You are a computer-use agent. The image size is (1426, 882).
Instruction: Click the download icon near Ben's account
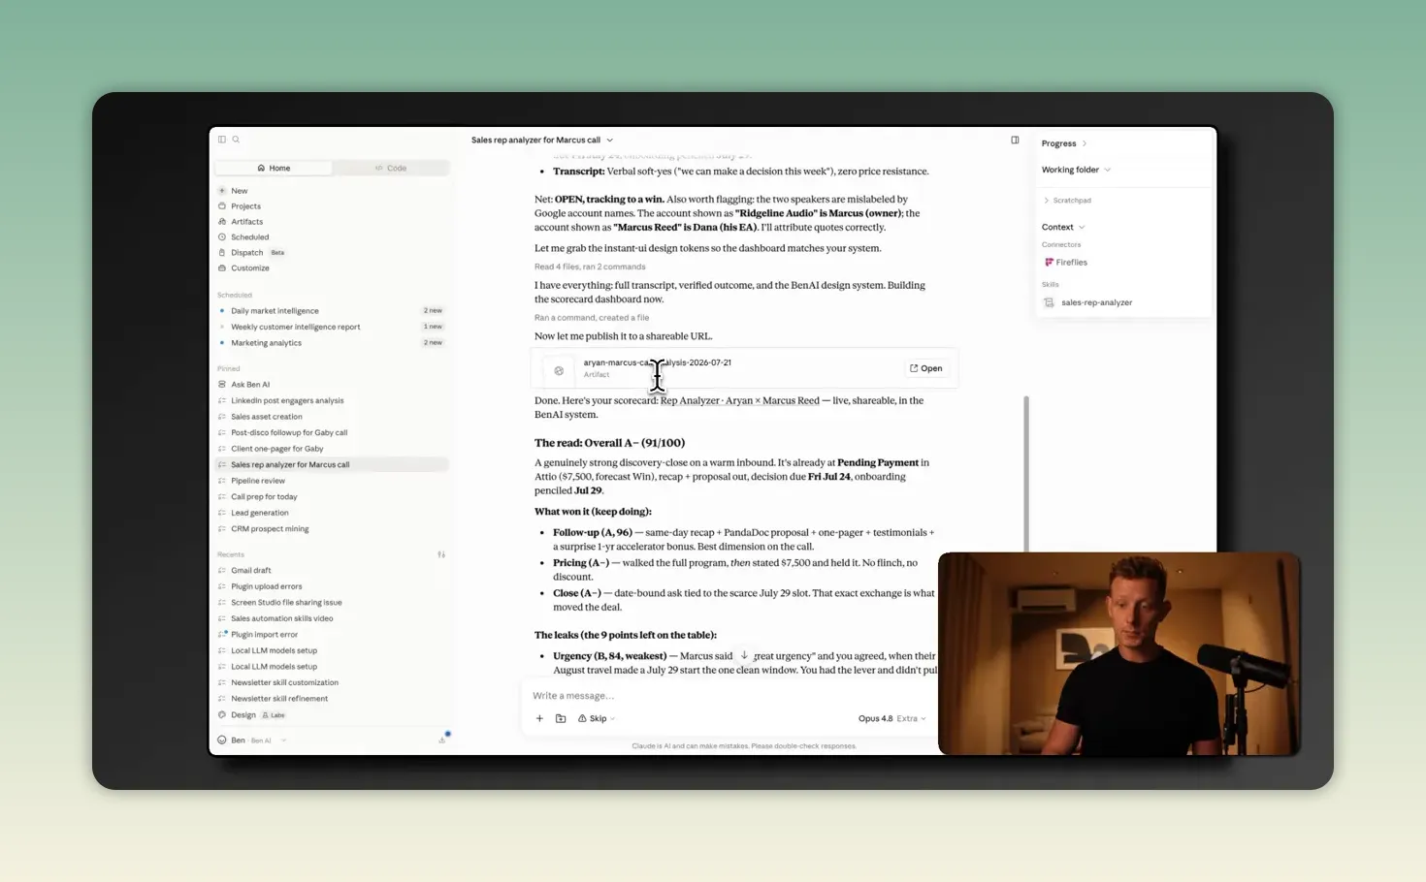[442, 740]
